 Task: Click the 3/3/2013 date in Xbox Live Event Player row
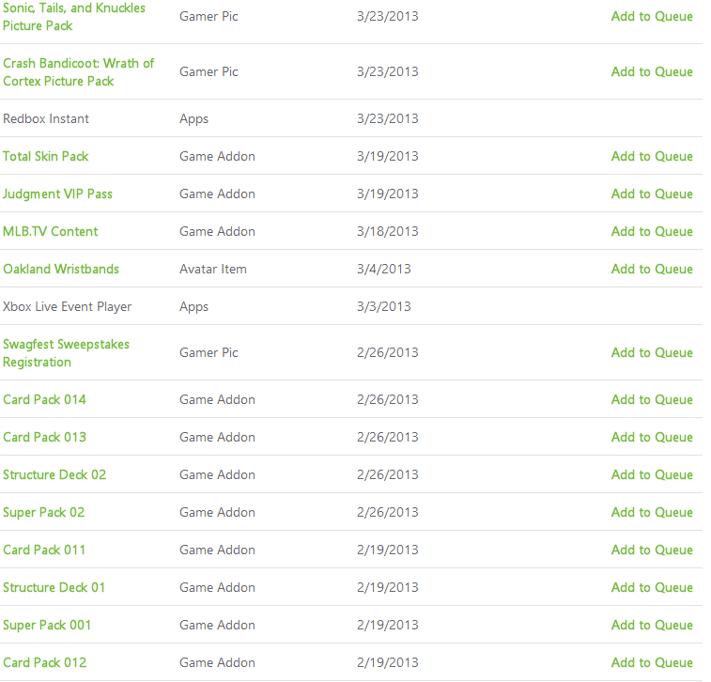coord(383,307)
